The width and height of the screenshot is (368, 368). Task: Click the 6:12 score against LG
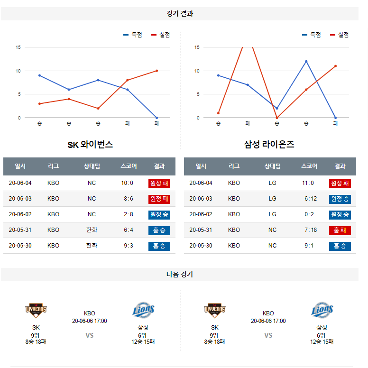[311, 199]
